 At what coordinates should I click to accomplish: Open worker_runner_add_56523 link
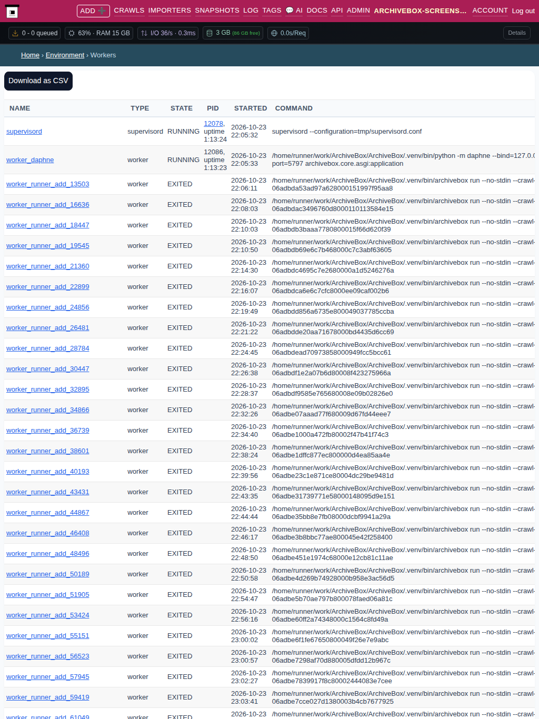point(48,656)
